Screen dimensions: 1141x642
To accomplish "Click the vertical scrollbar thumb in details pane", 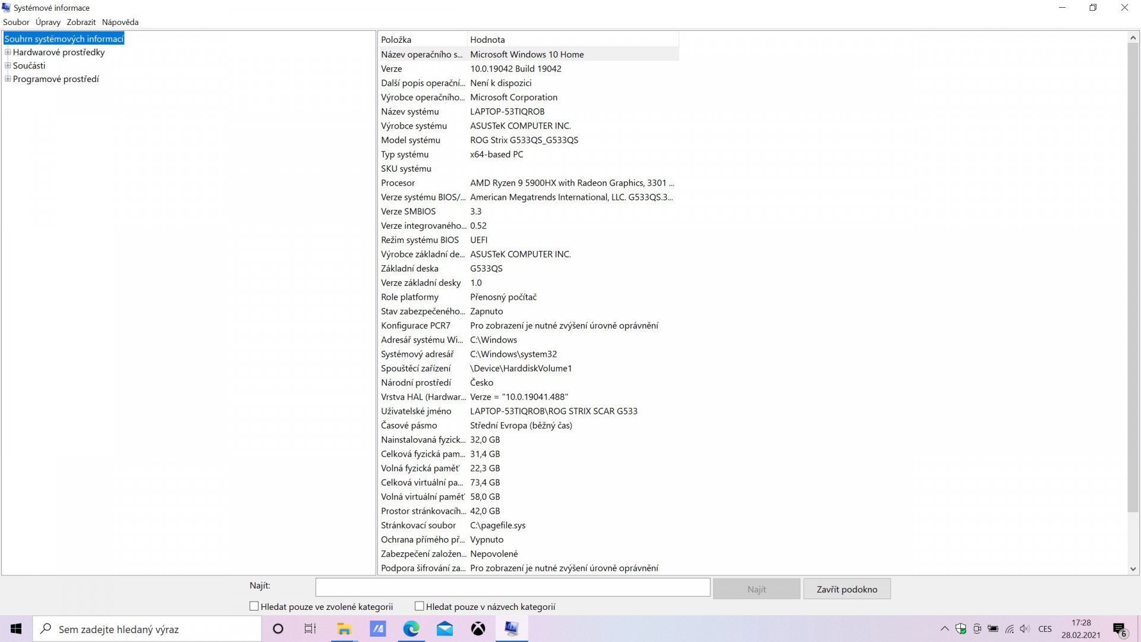I will coord(1133,276).
